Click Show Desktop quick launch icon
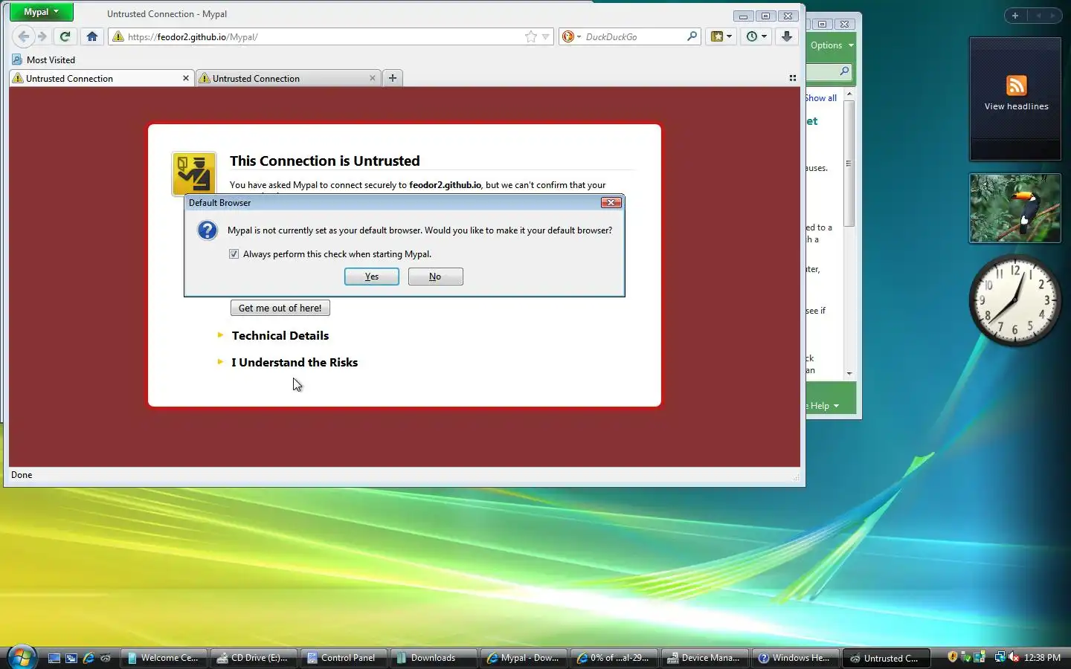 [x=54, y=658]
